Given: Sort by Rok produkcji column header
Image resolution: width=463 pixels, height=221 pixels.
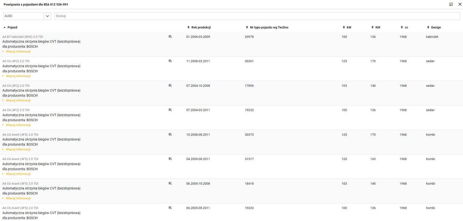Looking at the screenshot, I should [x=200, y=27].
